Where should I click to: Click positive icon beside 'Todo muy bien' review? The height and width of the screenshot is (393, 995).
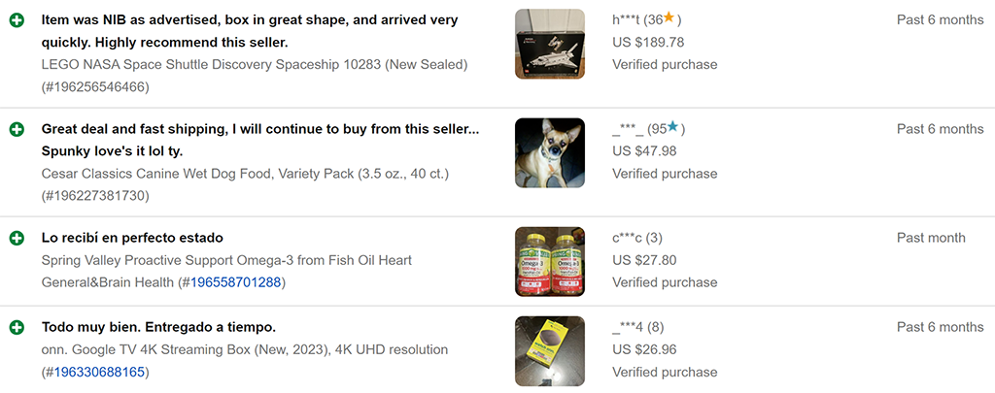tap(17, 327)
